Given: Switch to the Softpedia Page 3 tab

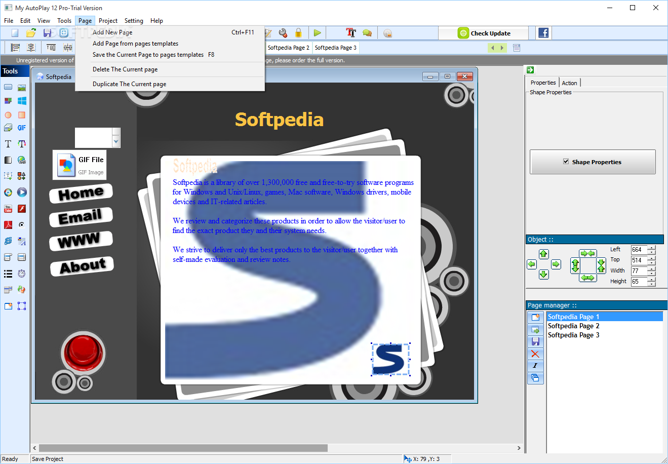Looking at the screenshot, I should tap(335, 48).
